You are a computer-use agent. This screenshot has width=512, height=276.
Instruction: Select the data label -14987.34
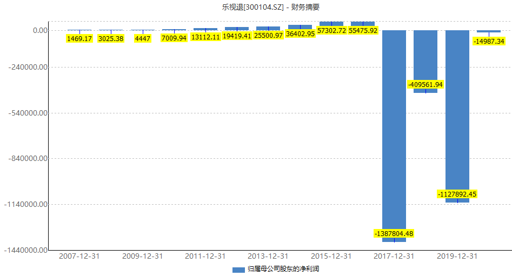489,42
